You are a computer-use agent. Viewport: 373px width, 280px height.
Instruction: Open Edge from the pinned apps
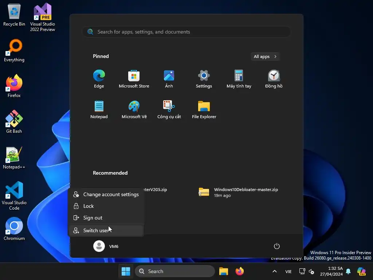tap(99, 79)
